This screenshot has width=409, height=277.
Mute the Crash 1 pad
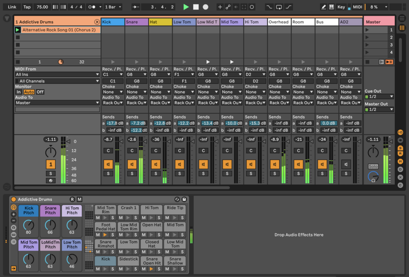121,218
